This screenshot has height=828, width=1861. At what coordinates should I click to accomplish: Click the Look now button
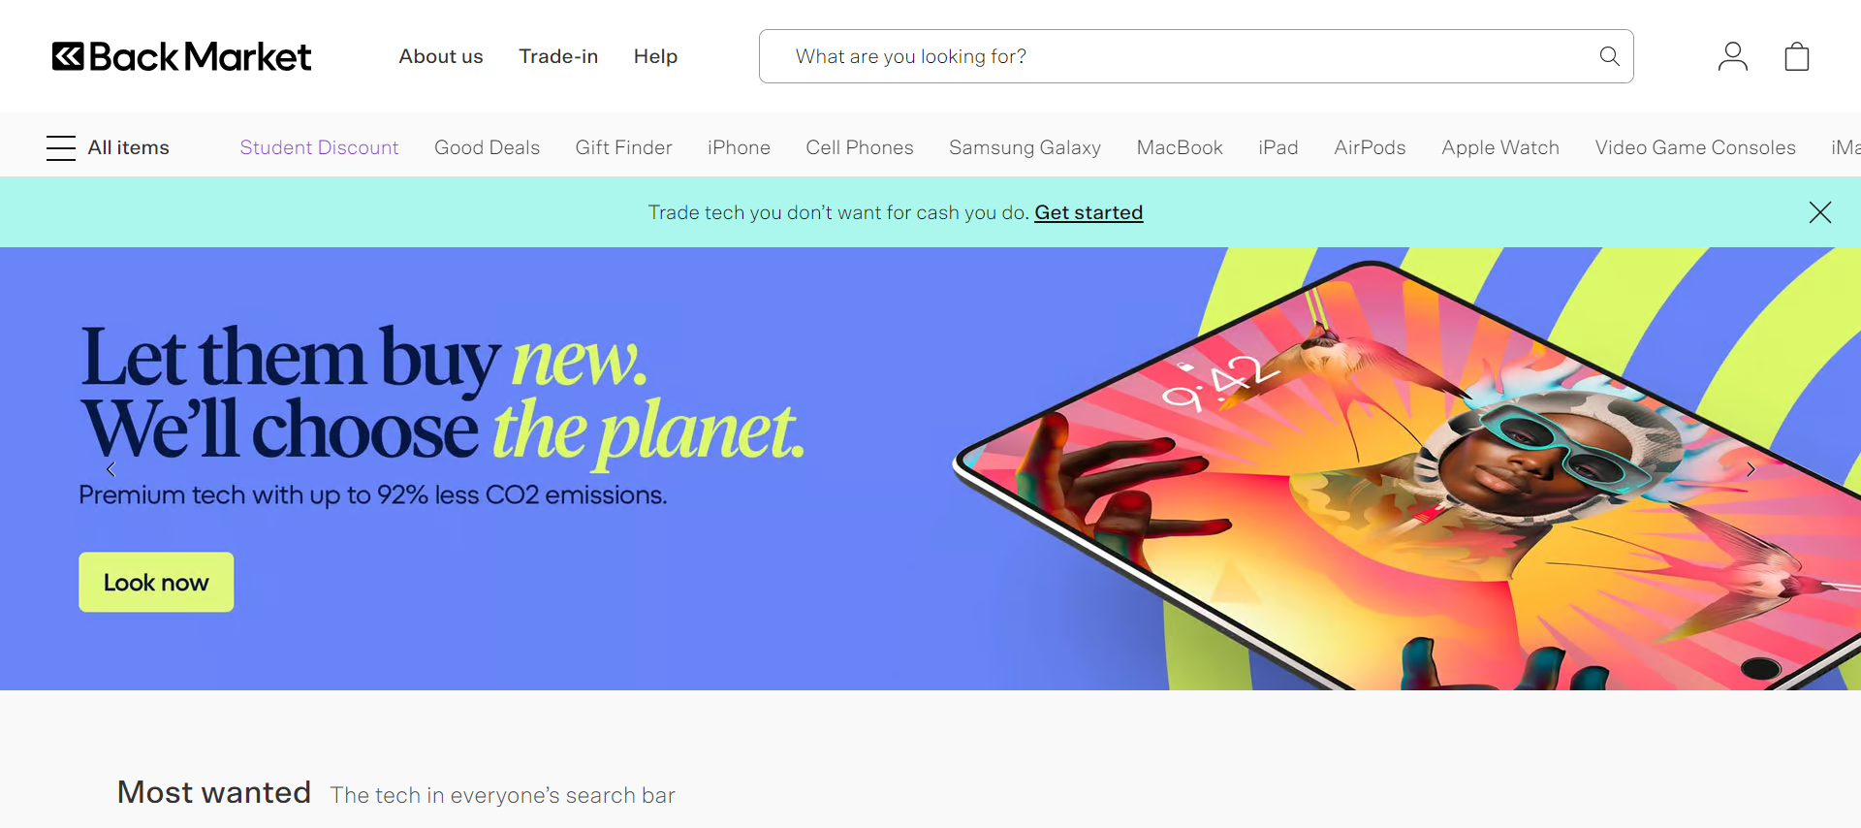pos(156,582)
